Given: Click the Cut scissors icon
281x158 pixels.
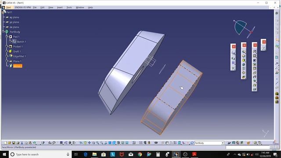Looking at the screenshot, I should click(x=22, y=143).
